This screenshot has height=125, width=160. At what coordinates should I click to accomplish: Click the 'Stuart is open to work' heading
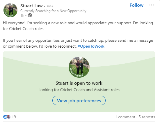[79, 83]
